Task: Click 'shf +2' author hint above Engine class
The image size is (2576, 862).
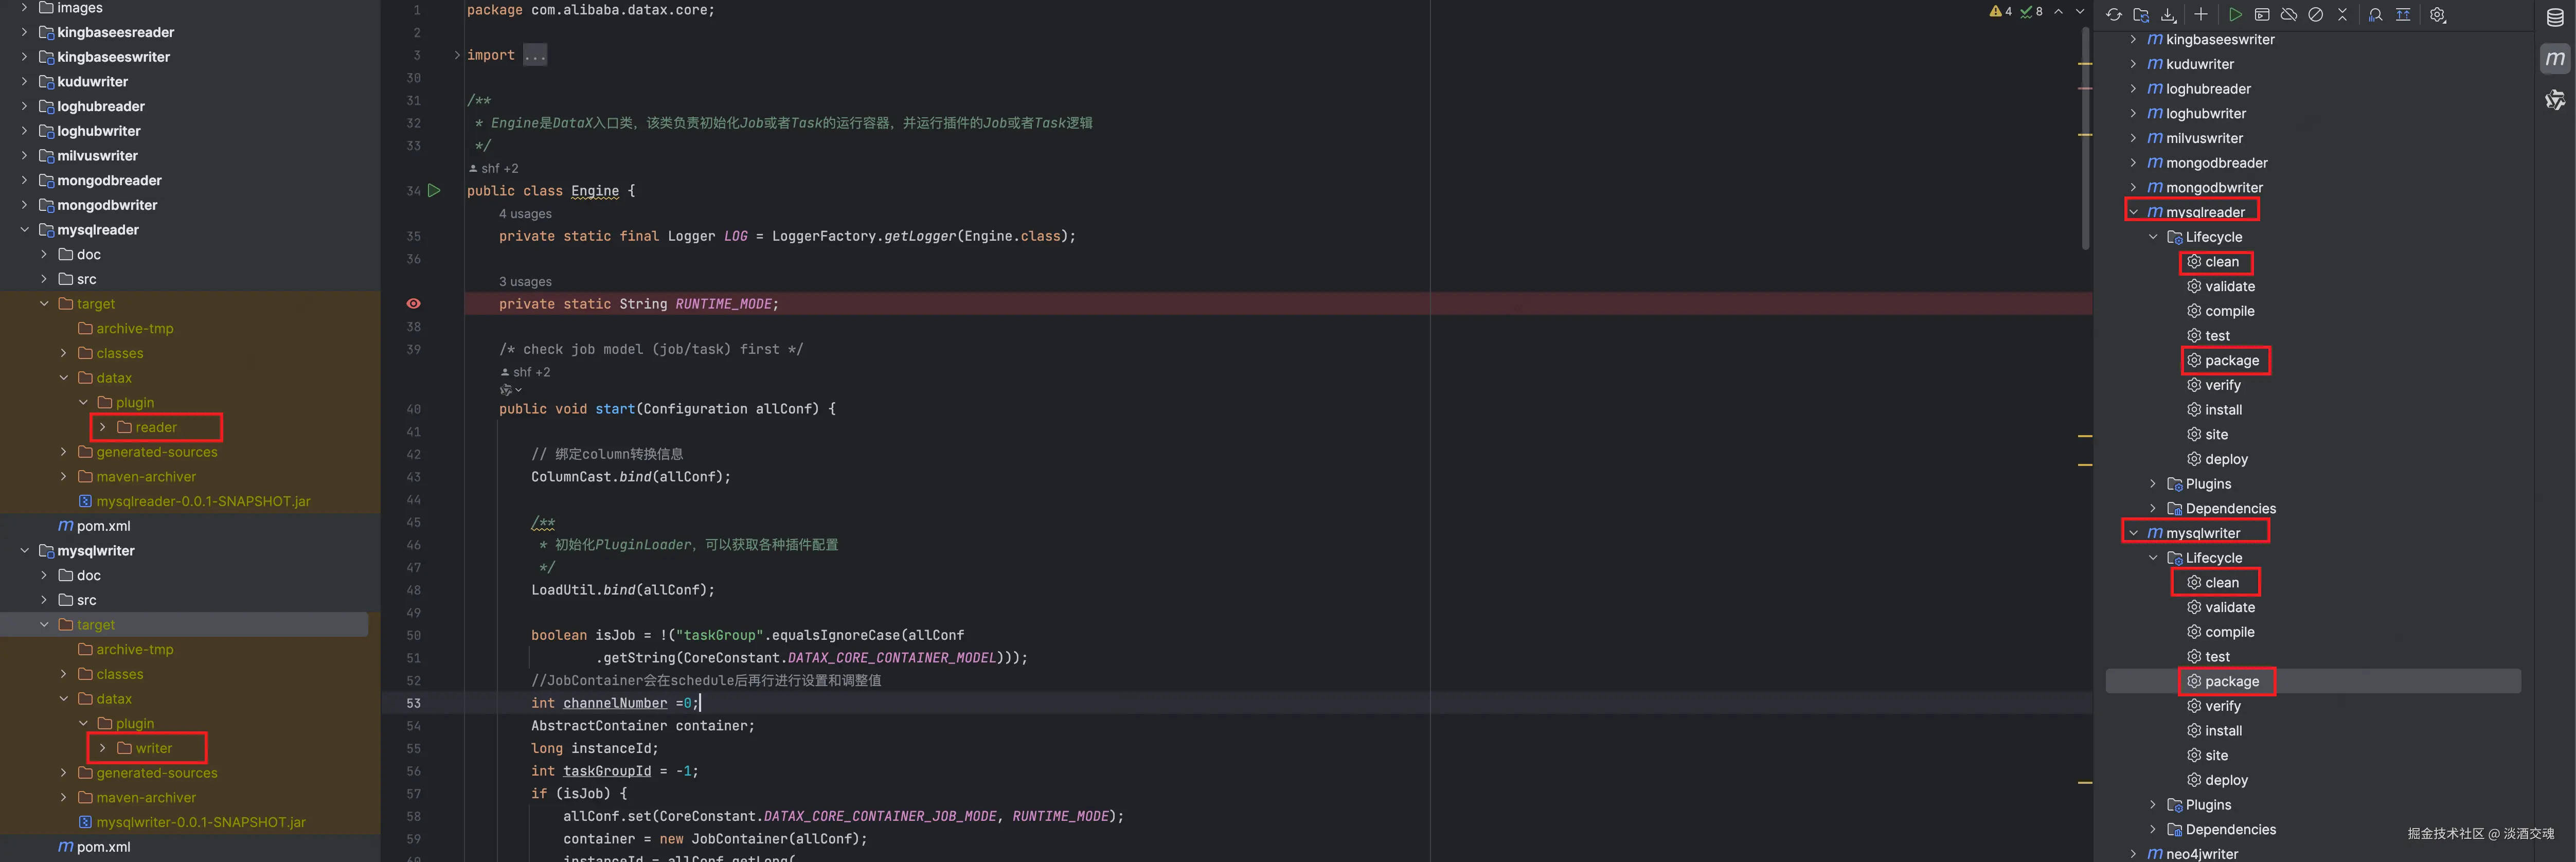Action: pos(498,168)
